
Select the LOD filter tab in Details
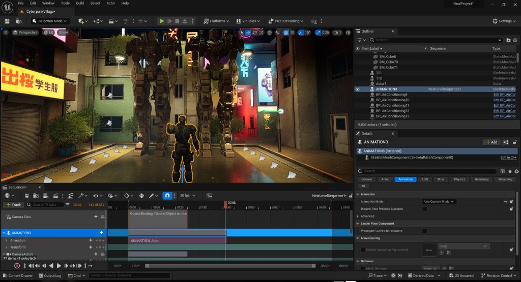tap(425, 179)
